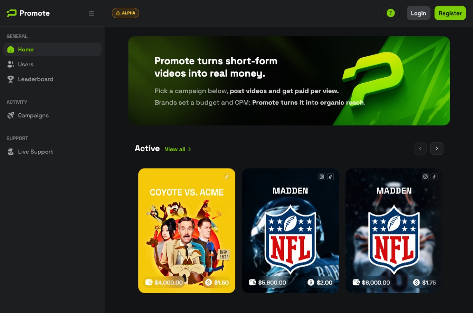473x313 pixels.
Task: Click the $5,600.00 budget value
Action: [x=272, y=283]
